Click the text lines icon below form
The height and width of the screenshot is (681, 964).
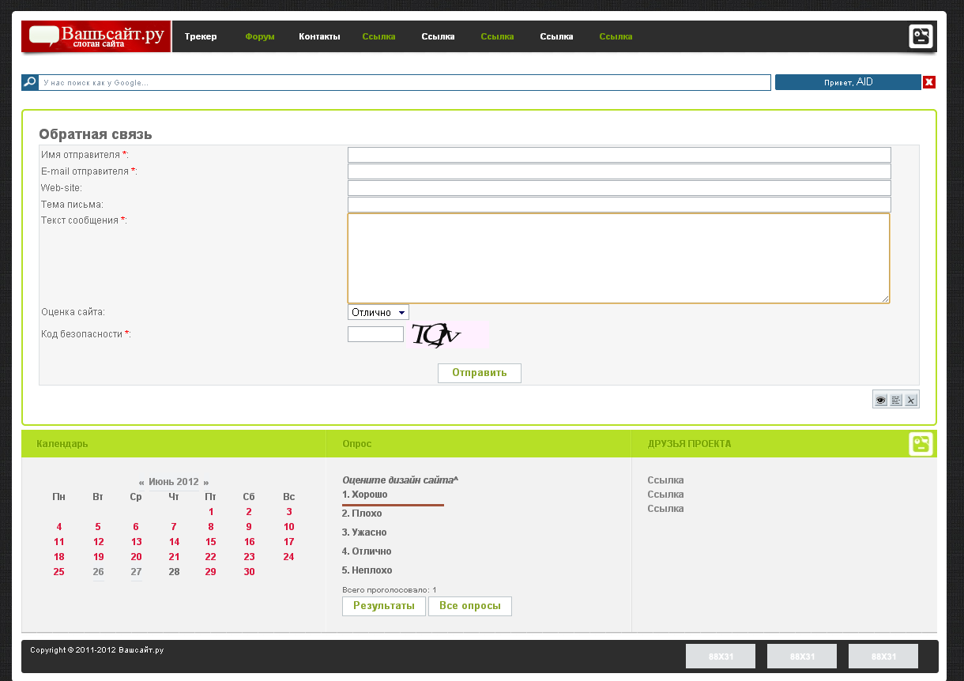[895, 401]
